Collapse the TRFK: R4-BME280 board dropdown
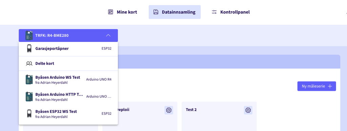 tap(68, 35)
